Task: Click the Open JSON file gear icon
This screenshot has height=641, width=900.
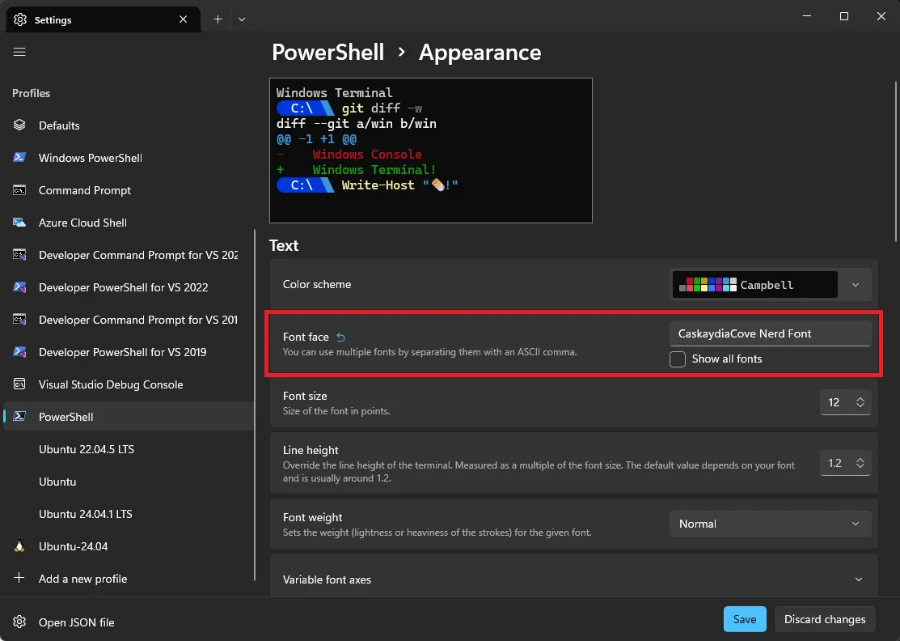Action: point(19,622)
